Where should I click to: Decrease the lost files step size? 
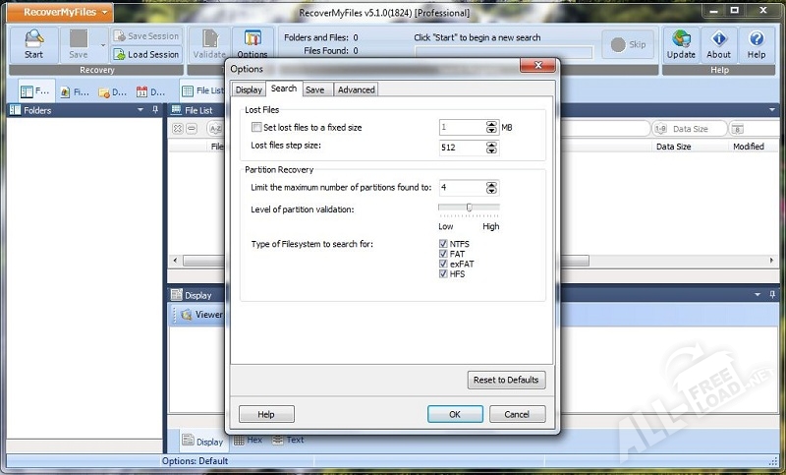click(x=492, y=150)
